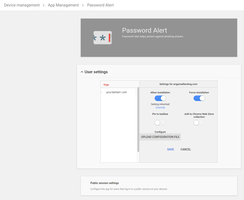This screenshot has width=244, height=200.
Task: Click the Orgs column header
Action: click(x=106, y=84)
